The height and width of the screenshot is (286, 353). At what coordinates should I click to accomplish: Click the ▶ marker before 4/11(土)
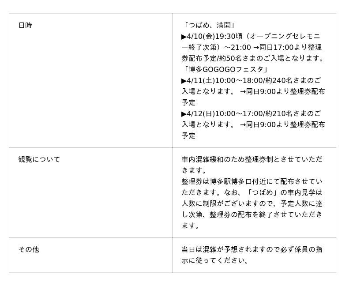(184, 81)
